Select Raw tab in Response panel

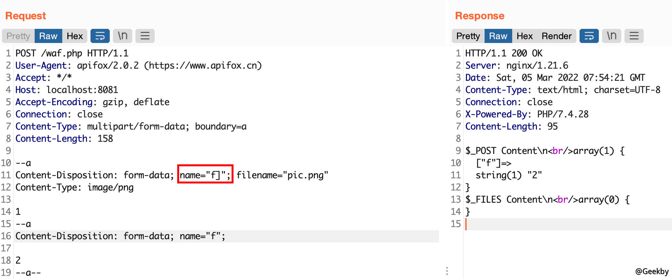point(498,36)
